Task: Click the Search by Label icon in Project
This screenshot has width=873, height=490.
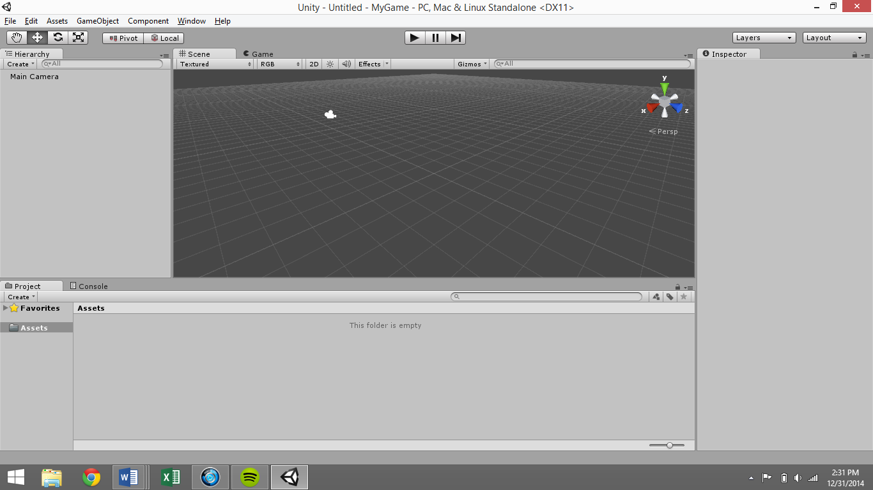Action: [x=670, y=297]
